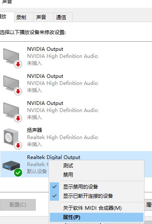Click the 配置(C) button

tap(18, 205)
